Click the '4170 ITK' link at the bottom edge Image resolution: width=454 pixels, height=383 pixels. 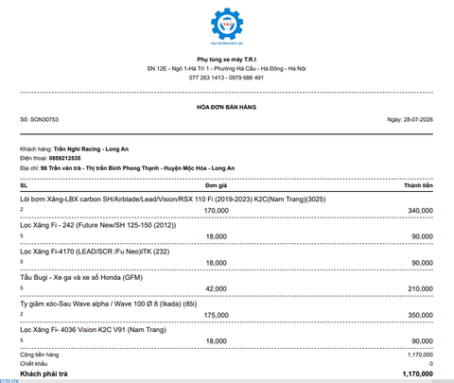[9, 381]
